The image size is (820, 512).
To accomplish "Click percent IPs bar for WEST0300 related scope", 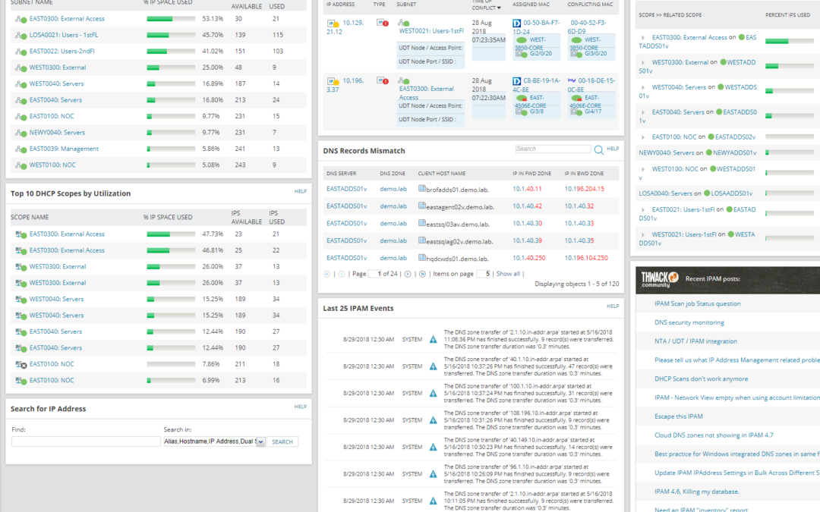I will [x=789, y=66].
